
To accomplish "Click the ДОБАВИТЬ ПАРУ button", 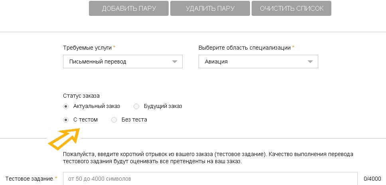I will 129,8.
